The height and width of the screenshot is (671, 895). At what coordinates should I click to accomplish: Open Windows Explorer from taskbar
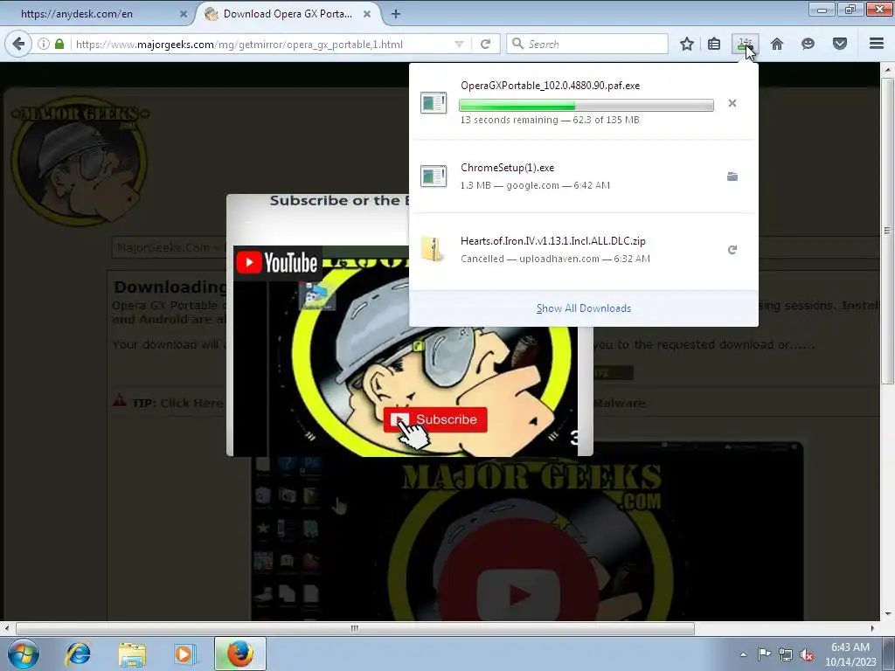click(x=132, y=654)
